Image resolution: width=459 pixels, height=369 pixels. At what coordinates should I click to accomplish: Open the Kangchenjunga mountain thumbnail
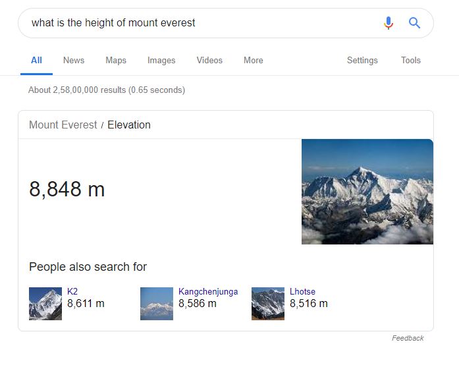pos(157,304)
